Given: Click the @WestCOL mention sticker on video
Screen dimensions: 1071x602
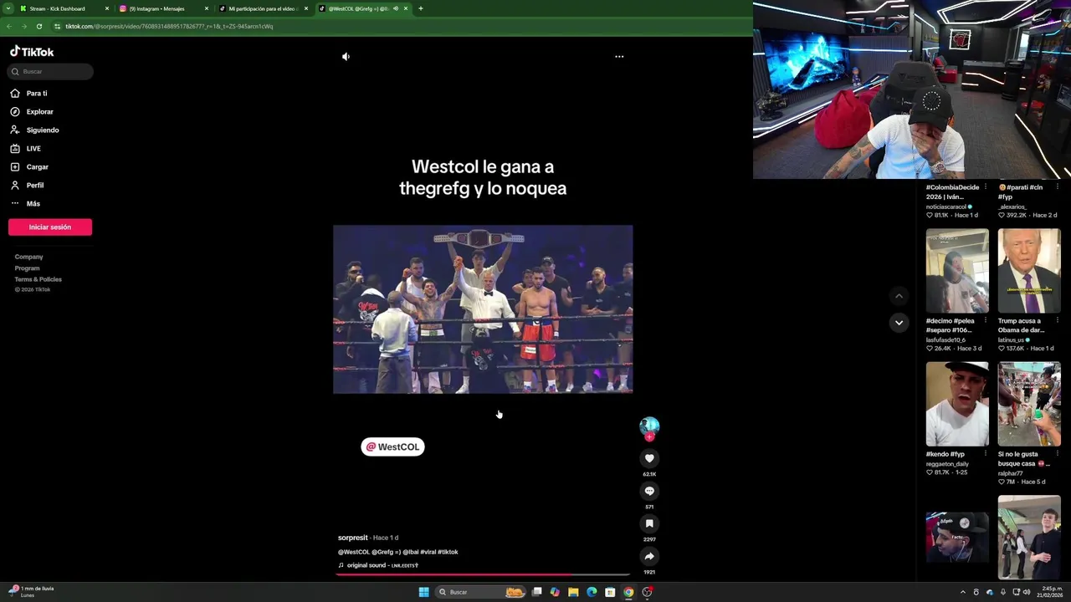Looking at the screenshot, I should [392, 447].
